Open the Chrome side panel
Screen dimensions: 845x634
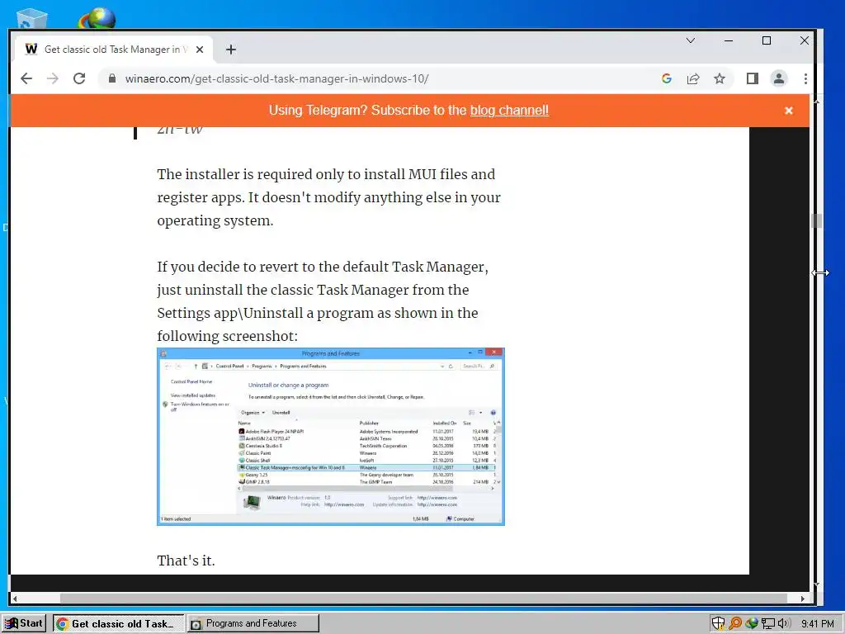click(753, 78)
